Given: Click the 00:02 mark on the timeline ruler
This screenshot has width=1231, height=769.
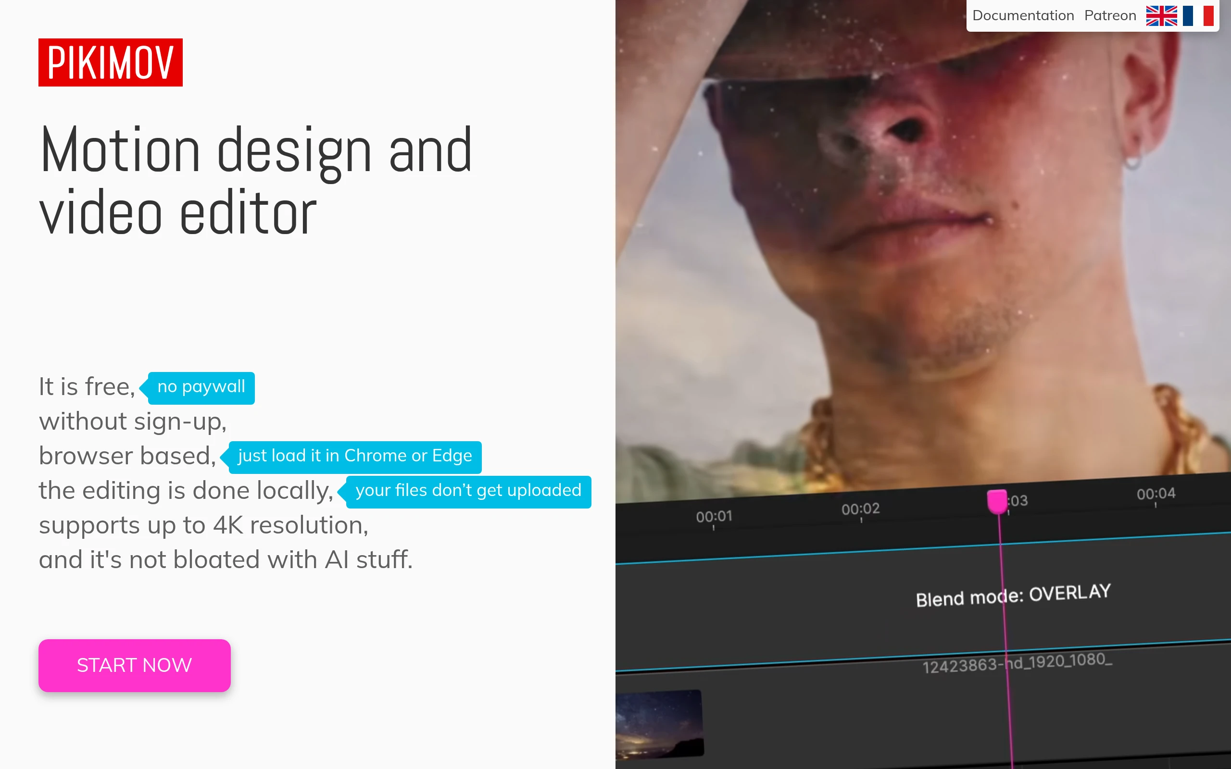Looking at the screenshot, I should [861, 509].
